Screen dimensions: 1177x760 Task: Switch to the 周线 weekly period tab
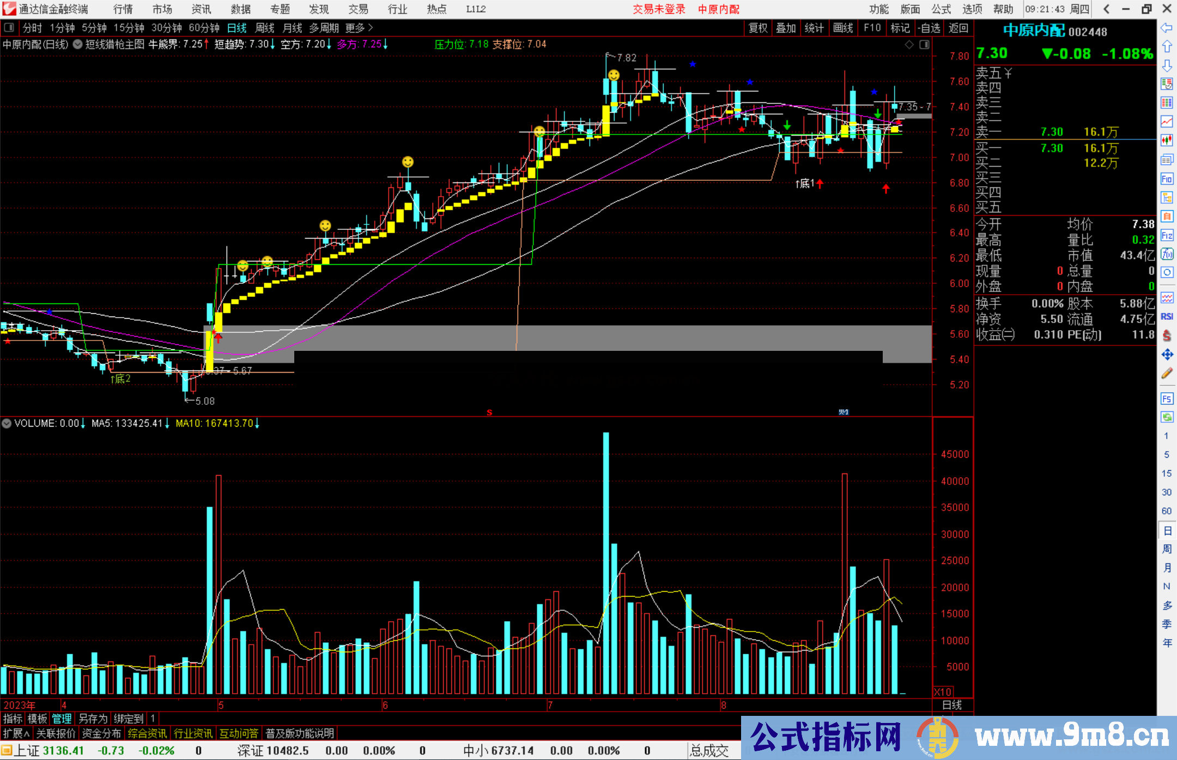(265, 28)
